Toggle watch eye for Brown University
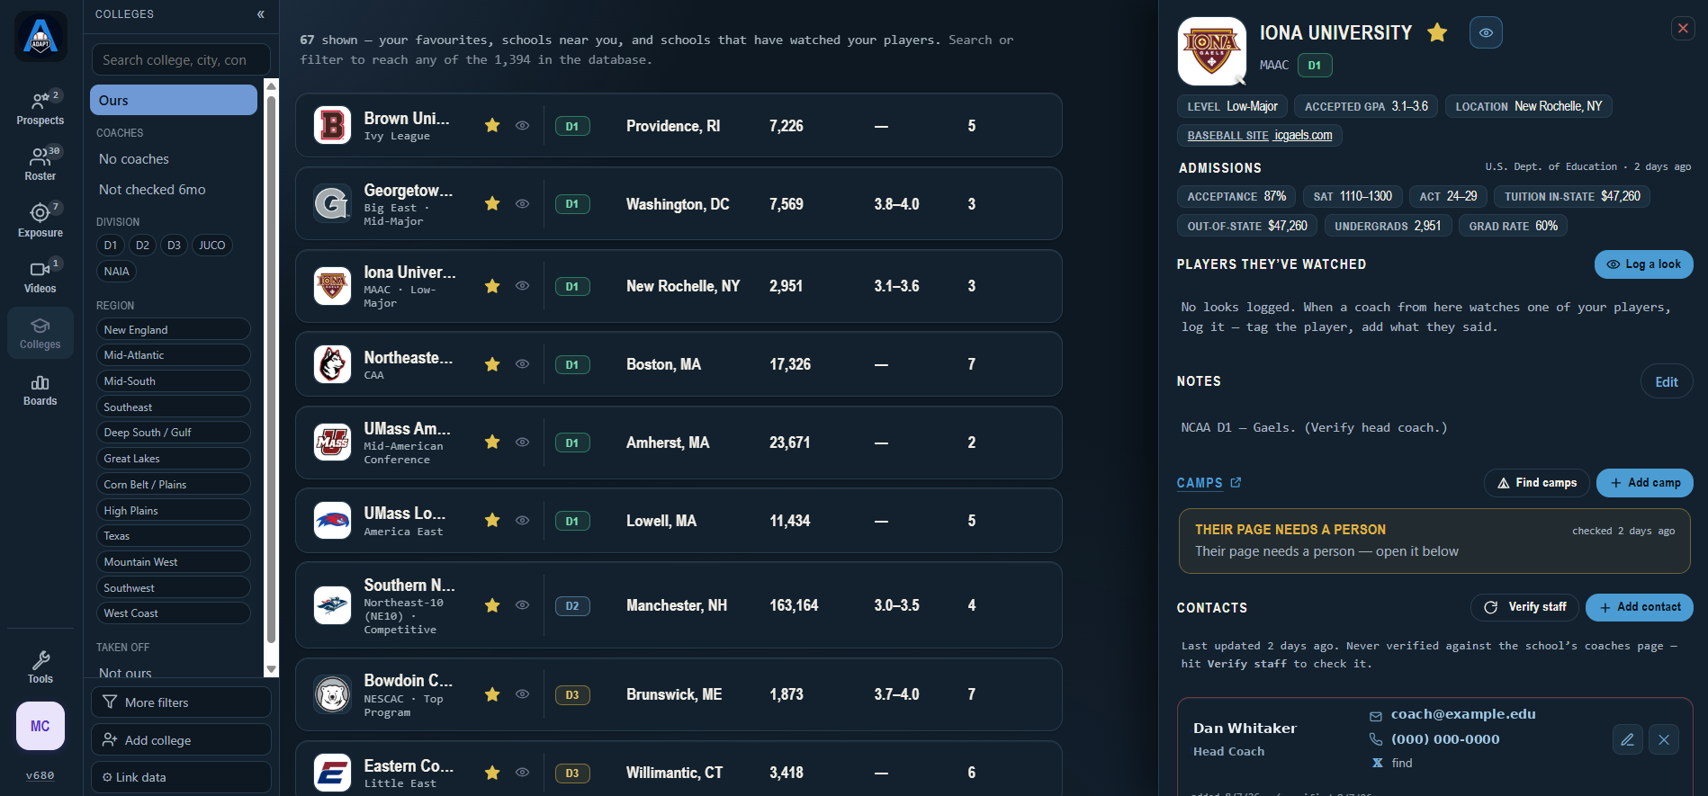Viewport: 1708px width, 796px height. [x=522, y=126]
